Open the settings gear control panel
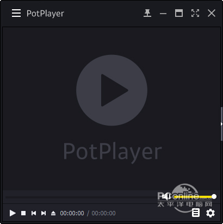 [210, 213]
